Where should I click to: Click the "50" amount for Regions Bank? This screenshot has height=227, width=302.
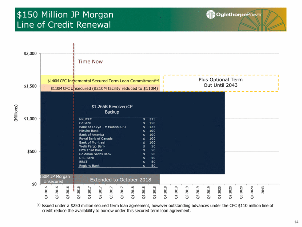(x=153, y=165)
